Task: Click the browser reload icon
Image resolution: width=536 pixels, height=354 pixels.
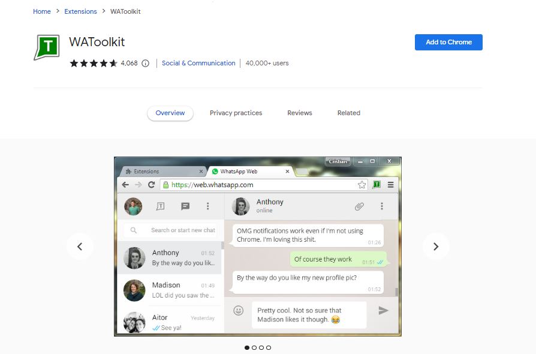Action: tap(151, 185)
